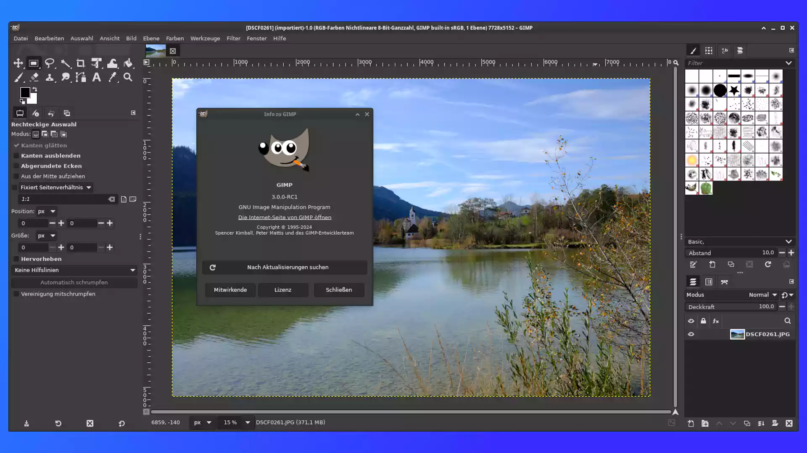Select the Text tool
The height and width of the screenshot is (453, 807).
pyautogui.click(x=97, y=77)
